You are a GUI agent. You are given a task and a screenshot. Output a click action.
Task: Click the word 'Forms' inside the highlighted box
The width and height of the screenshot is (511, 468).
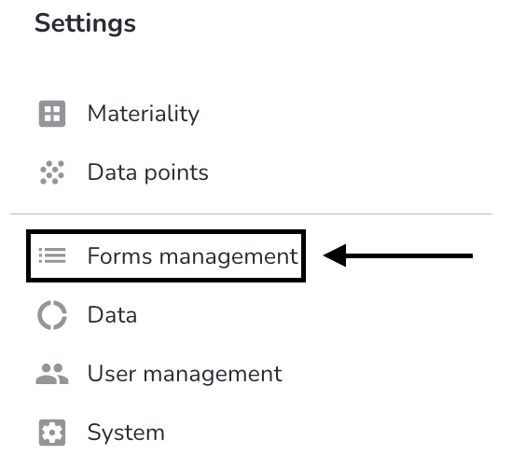120,255
